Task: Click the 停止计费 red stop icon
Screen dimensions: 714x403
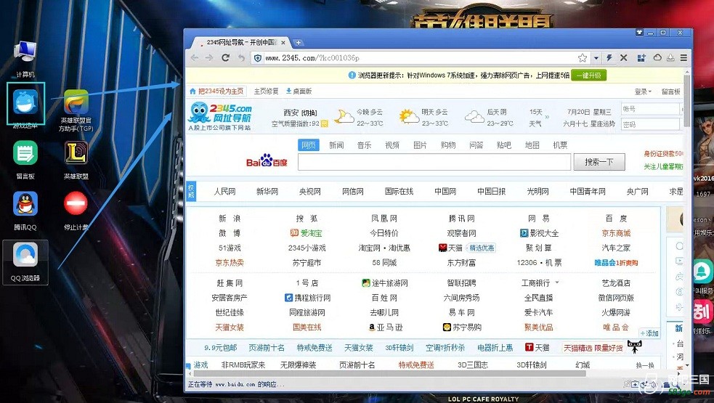Action: pos(76,210)
